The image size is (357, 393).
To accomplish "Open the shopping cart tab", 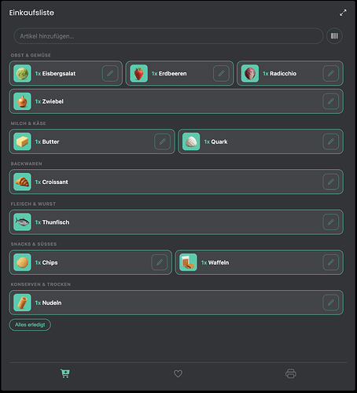I will click(65, 373).
